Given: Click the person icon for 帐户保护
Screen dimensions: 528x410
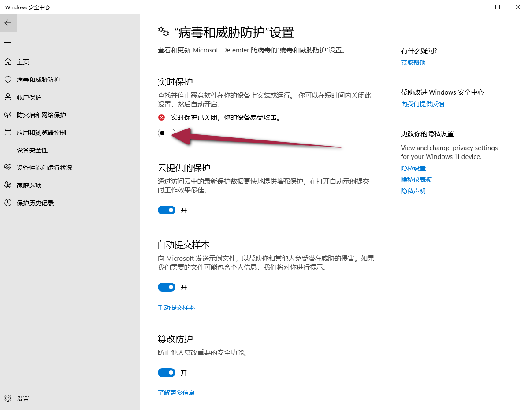Looking at the screenshot, I should (x=8, y=97).
